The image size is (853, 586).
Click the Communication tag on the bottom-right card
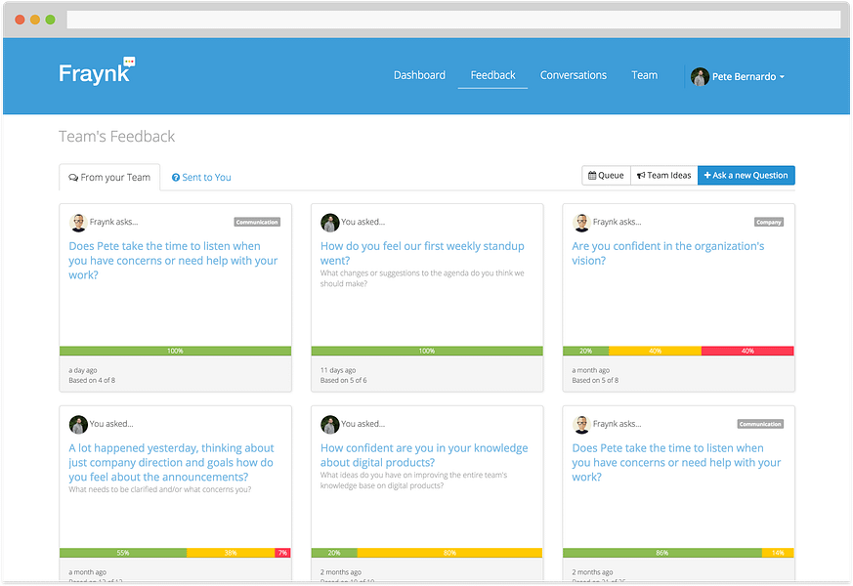(x=760, y=424)
